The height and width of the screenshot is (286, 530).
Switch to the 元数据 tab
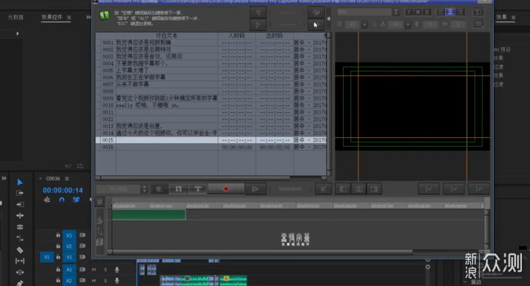[15, 17]
